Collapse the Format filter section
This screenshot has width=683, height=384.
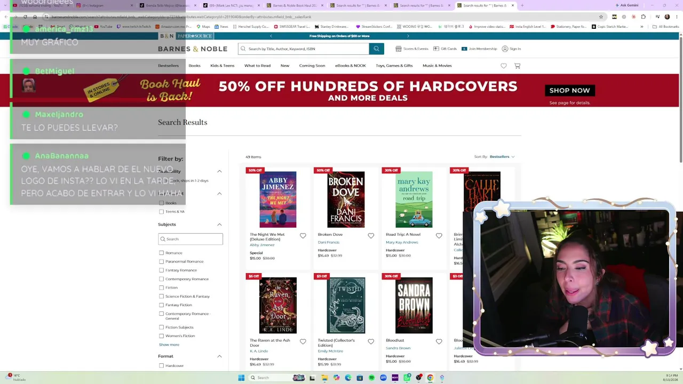219,356
